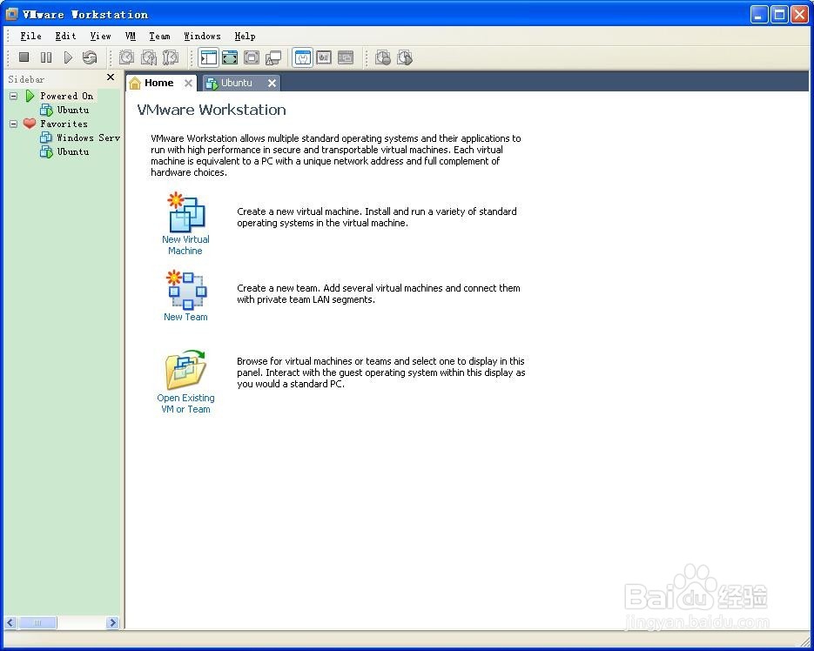
Task: Click the sidebar horizontal scrollbar thumb
Action: point(37,622)
